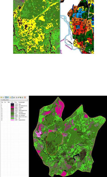Select the вода comment in the legend

(20, 104)
